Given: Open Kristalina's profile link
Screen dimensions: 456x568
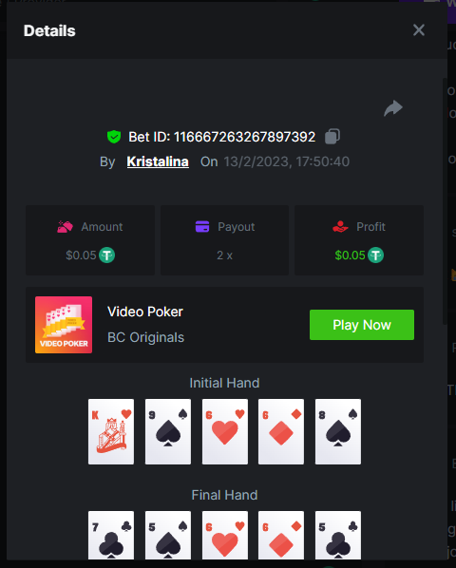Looking at the screenshot, I should [x=158, y=161].
